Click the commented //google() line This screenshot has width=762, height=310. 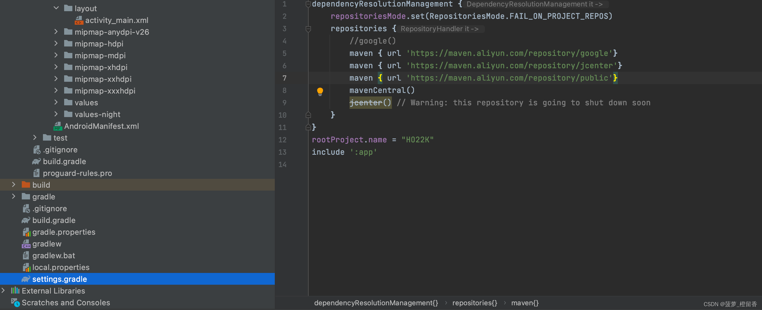point(372,41)
